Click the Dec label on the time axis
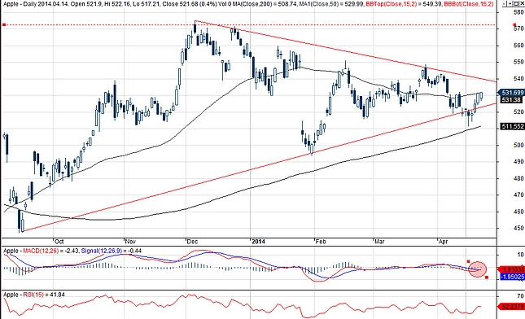The image size is (525, 319). click(x=192, y=242)
